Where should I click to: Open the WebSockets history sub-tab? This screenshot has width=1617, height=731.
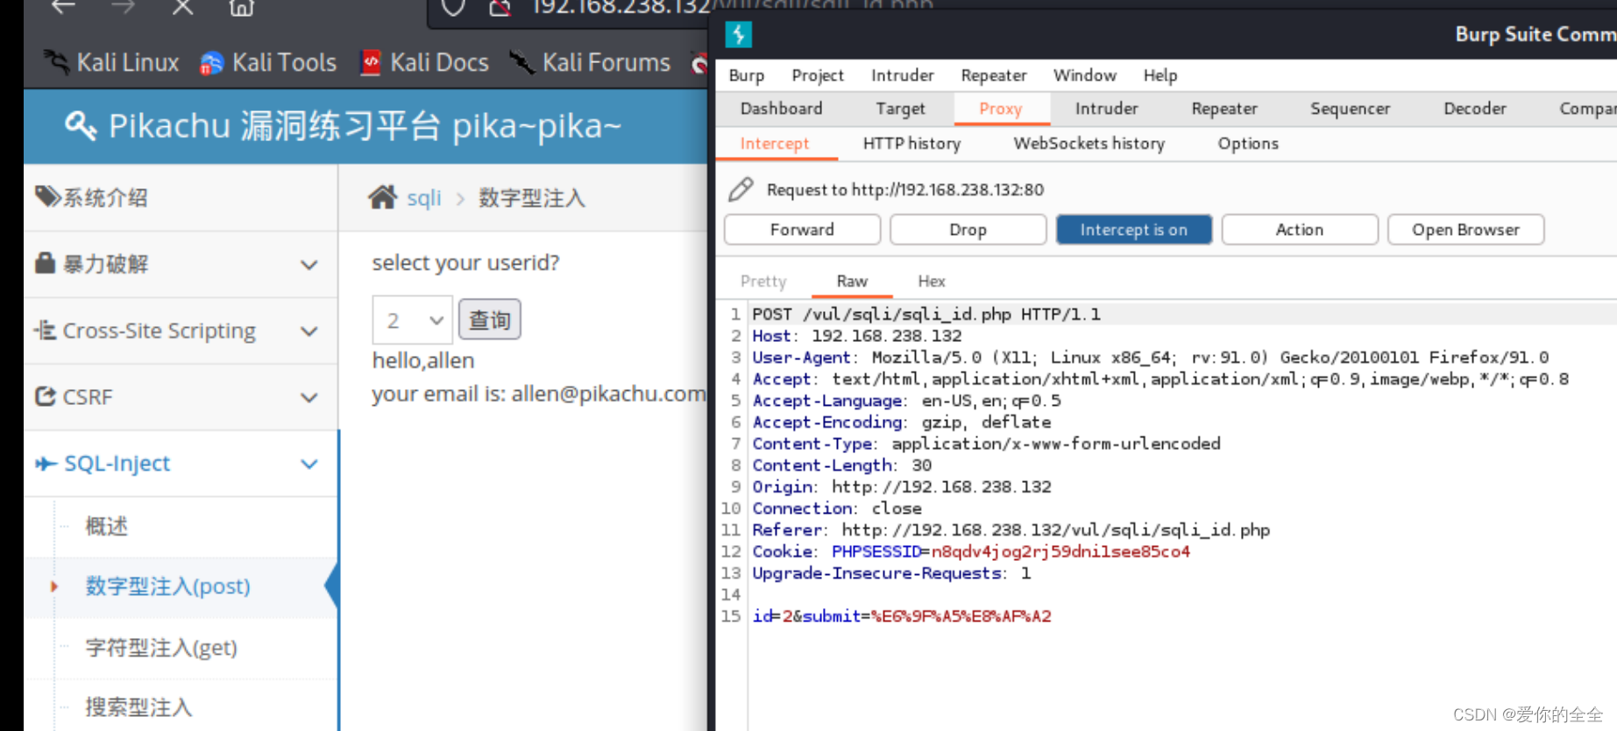(x=1089, y=144)
